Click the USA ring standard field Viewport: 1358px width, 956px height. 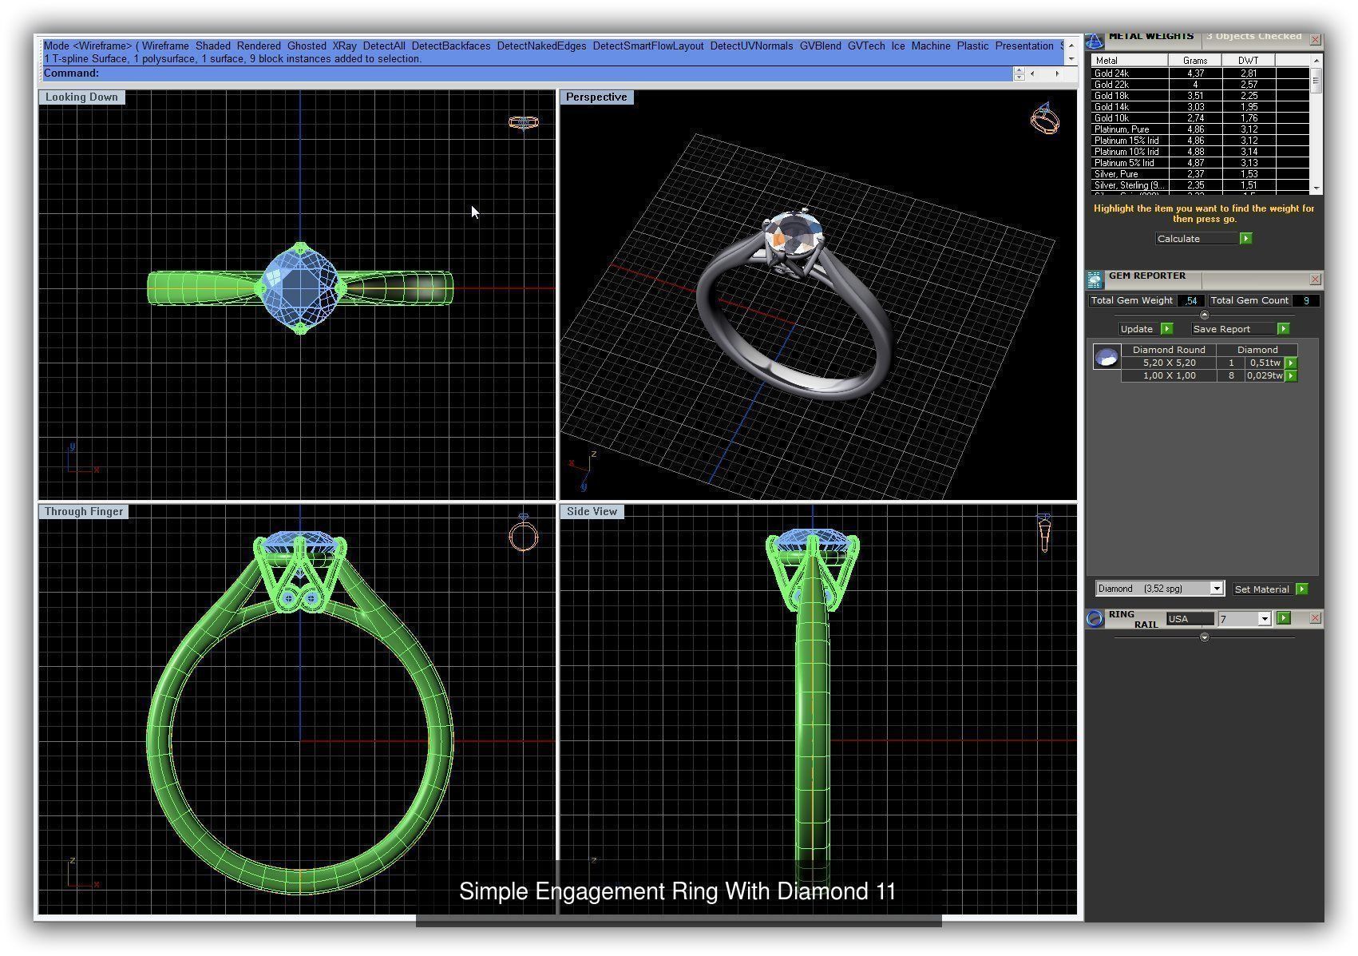[1190, 619]
